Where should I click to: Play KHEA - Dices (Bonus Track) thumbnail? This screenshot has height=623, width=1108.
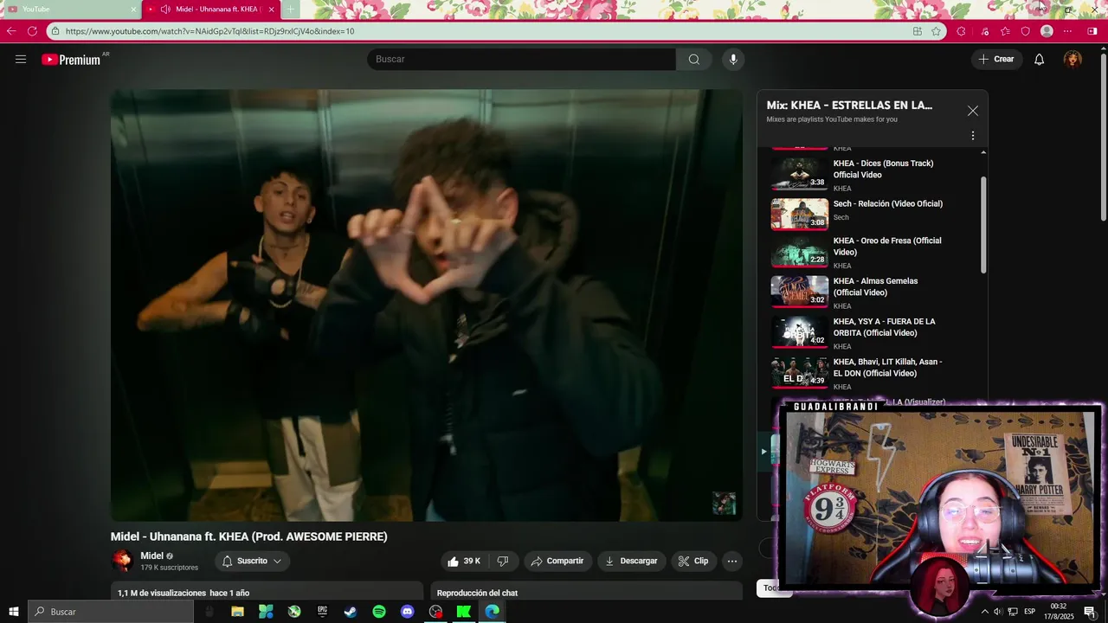799,173
